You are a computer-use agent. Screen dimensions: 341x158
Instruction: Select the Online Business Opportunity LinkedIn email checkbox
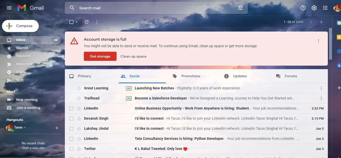(x=71, y=108)
